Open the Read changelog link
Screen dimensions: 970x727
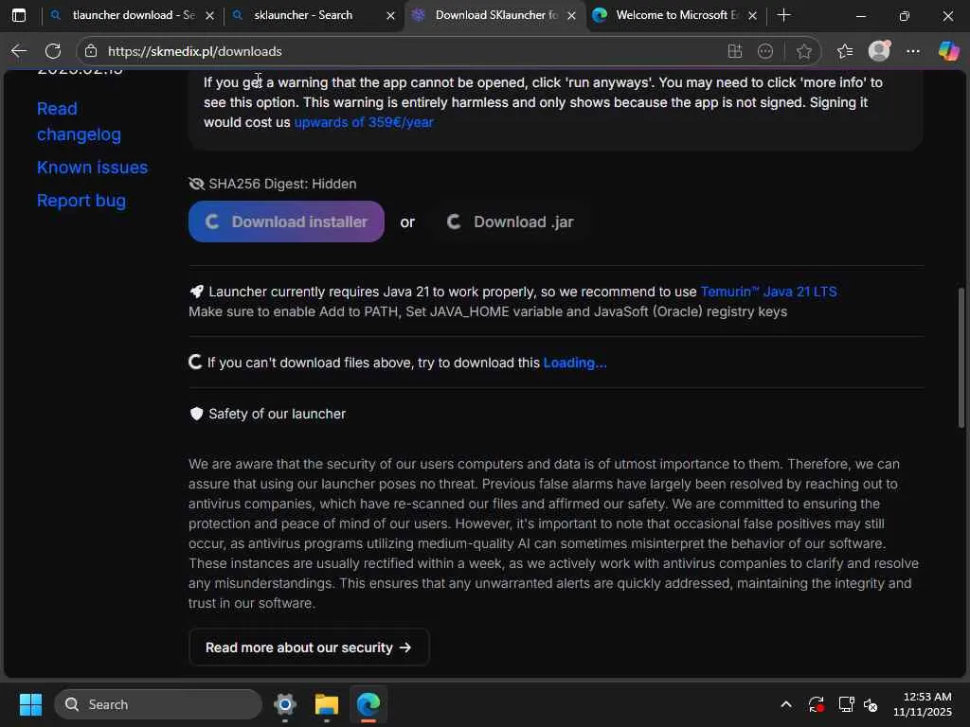[x=80, y=121]
